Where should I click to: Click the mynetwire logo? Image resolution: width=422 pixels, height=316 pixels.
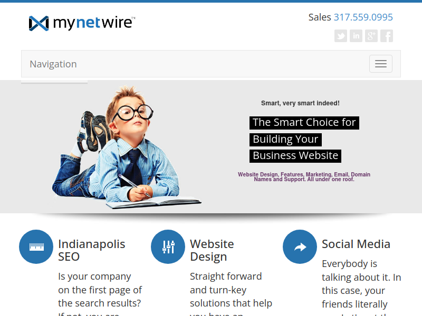pyautogui.click(x=82, y=23)
